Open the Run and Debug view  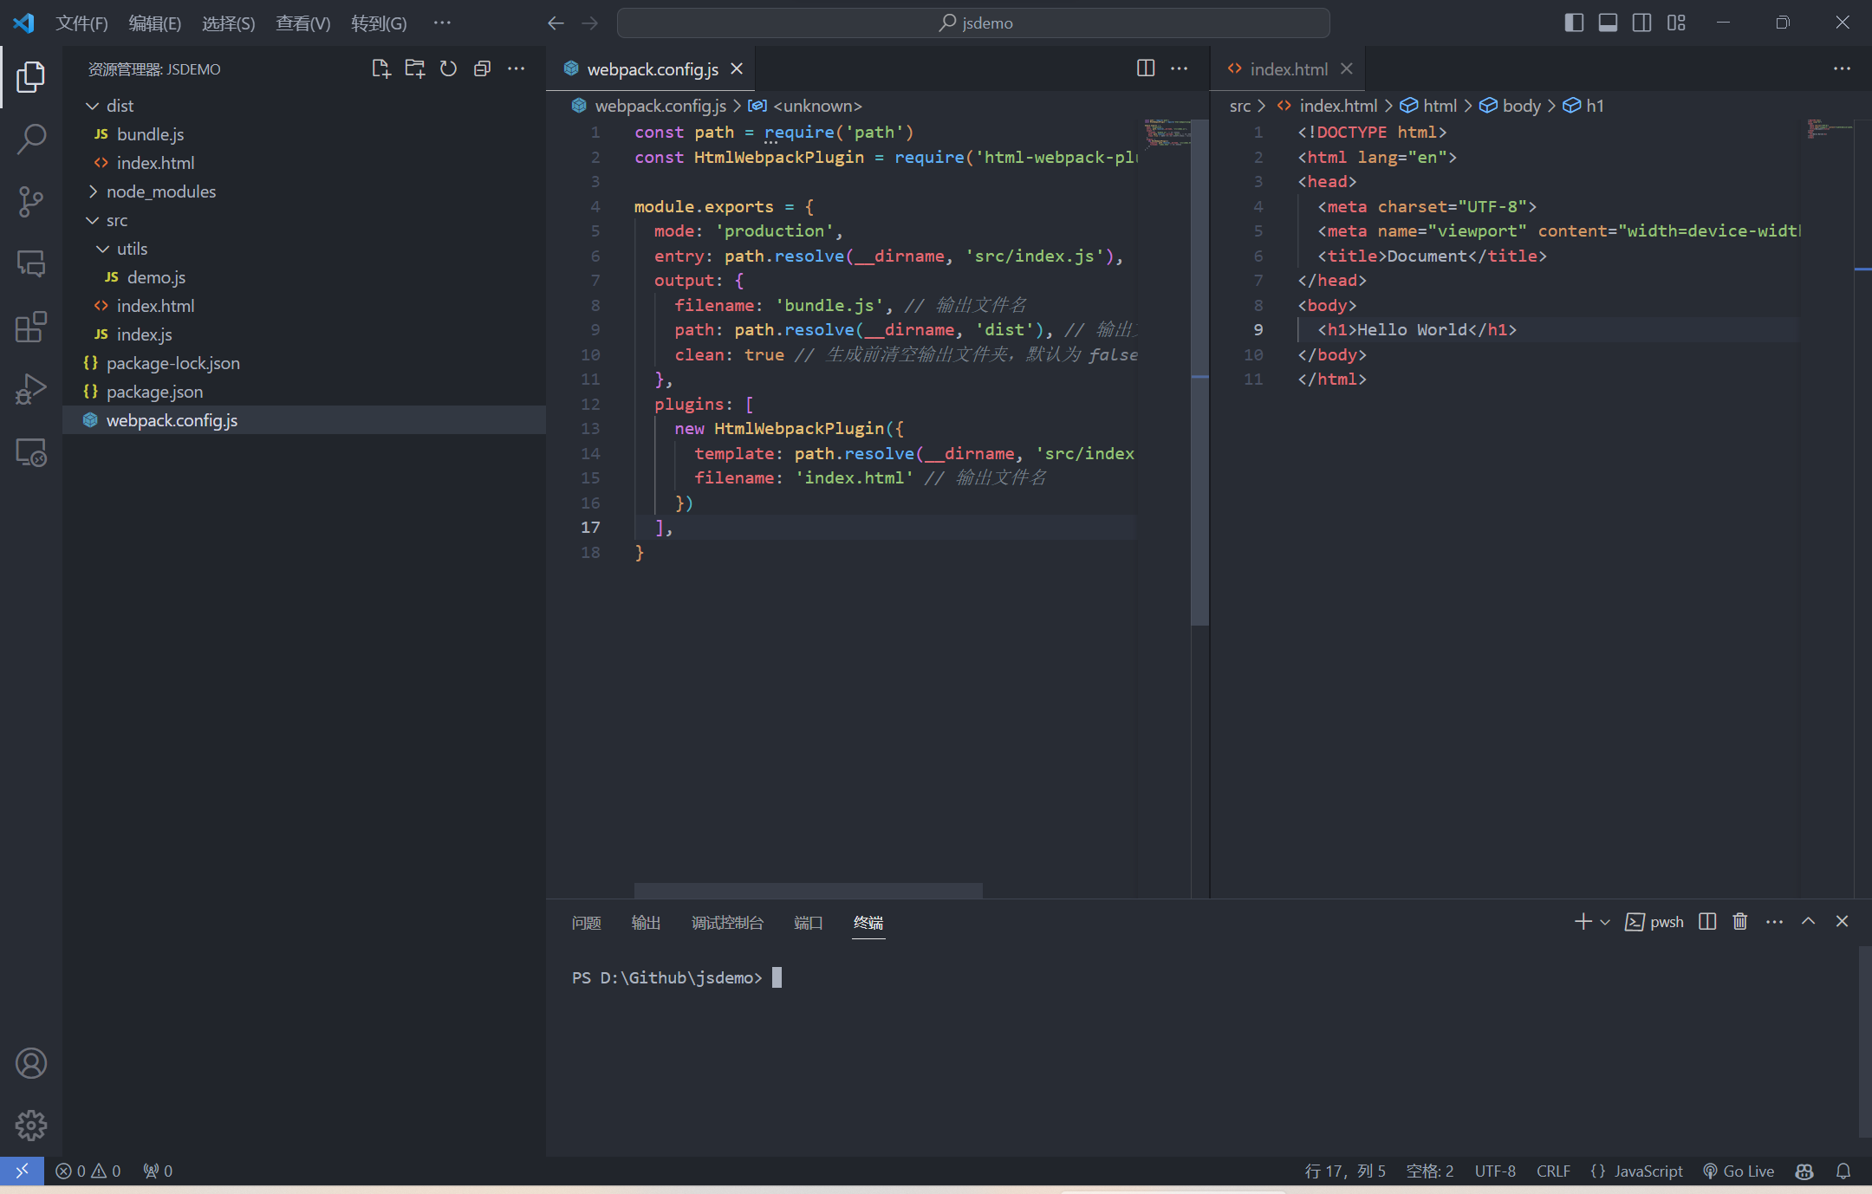coord(31,389)
